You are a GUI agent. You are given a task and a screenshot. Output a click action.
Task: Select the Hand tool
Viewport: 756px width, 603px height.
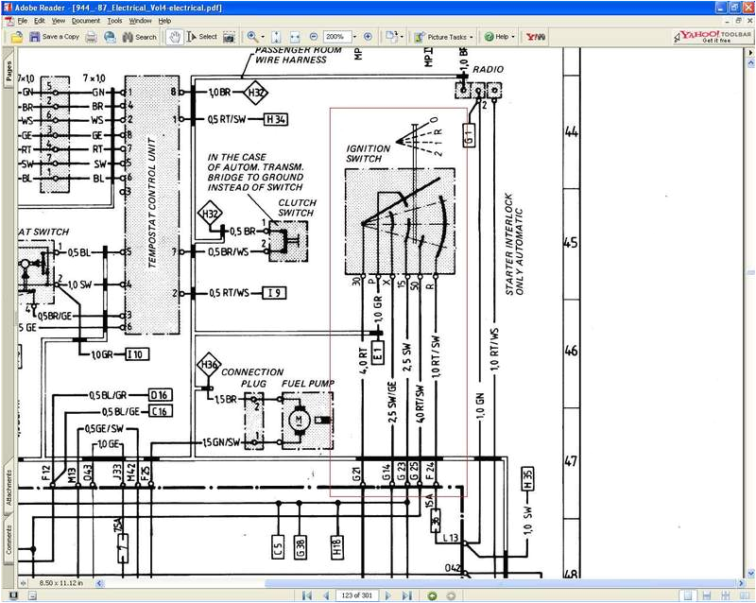(174, 36)
